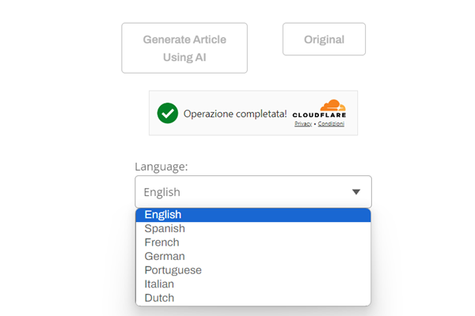475x316 pixels.
Task: Select the highlighted English option in list
Action: click(163, 215)
